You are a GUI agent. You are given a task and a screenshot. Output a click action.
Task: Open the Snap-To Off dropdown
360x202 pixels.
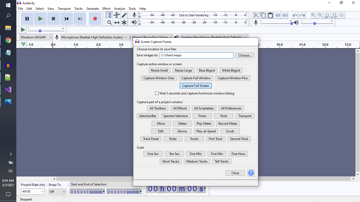tap(57, 192)
